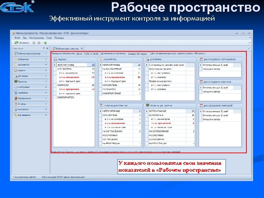Click the Избранное star icon
264x198 pixels.
[x=16, y=59]
